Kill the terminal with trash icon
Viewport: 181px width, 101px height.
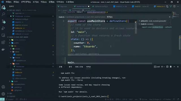[x=171, y=67]
